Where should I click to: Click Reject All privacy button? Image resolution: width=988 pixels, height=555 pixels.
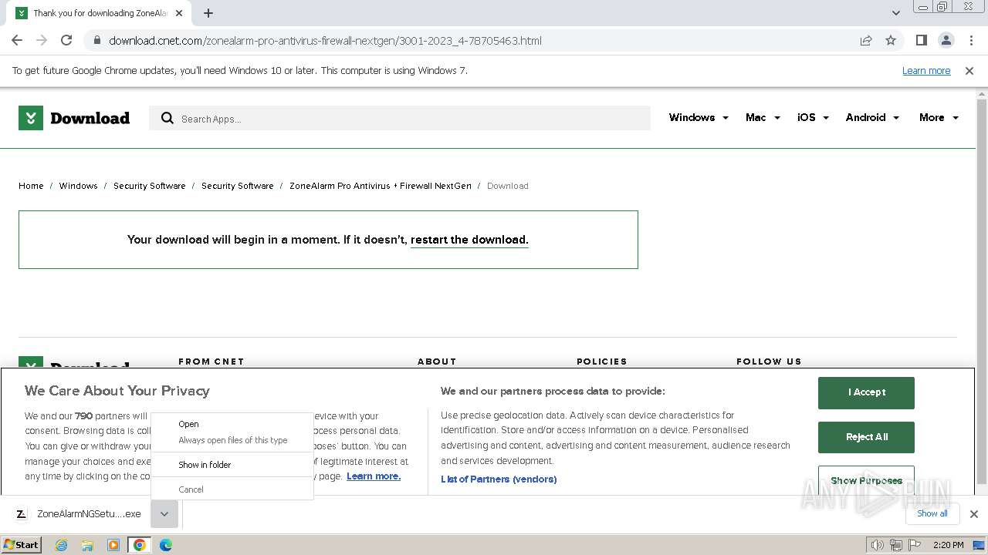866,437
